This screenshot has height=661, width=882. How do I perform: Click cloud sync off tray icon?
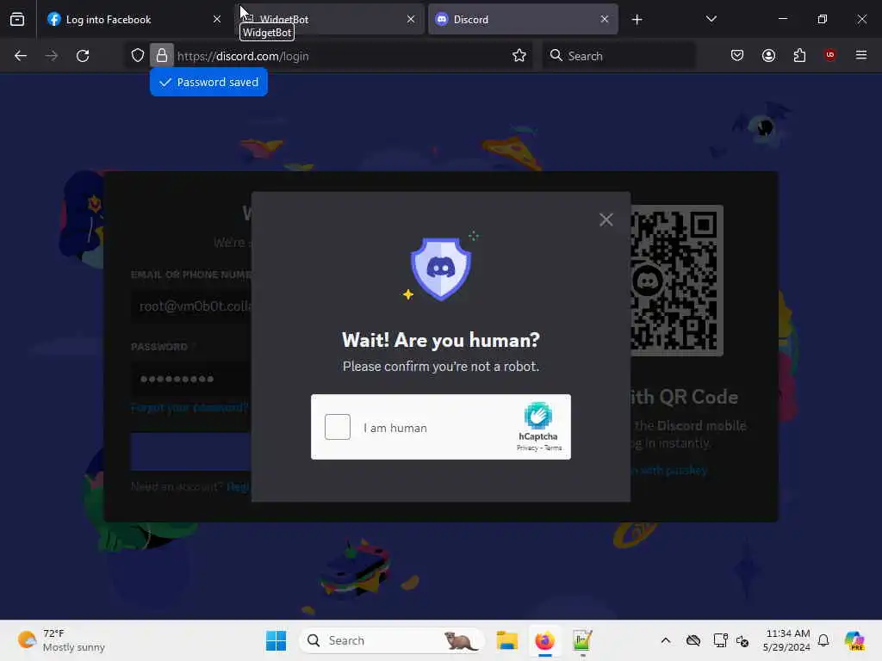[693, 640]
